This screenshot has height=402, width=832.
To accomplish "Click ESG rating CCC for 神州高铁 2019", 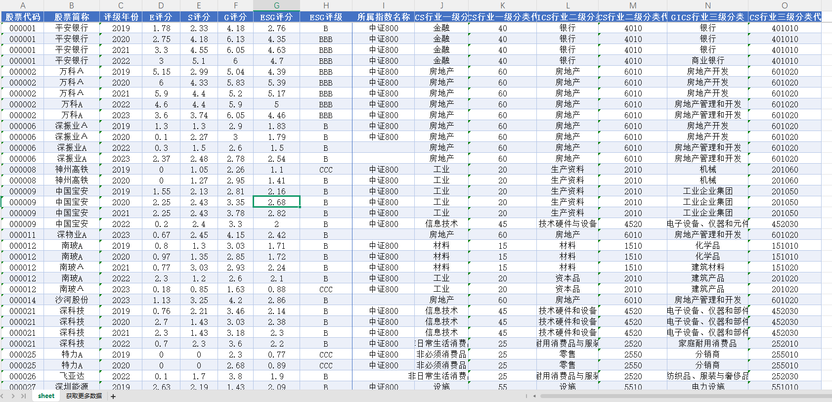I will (x=326, y=169).
